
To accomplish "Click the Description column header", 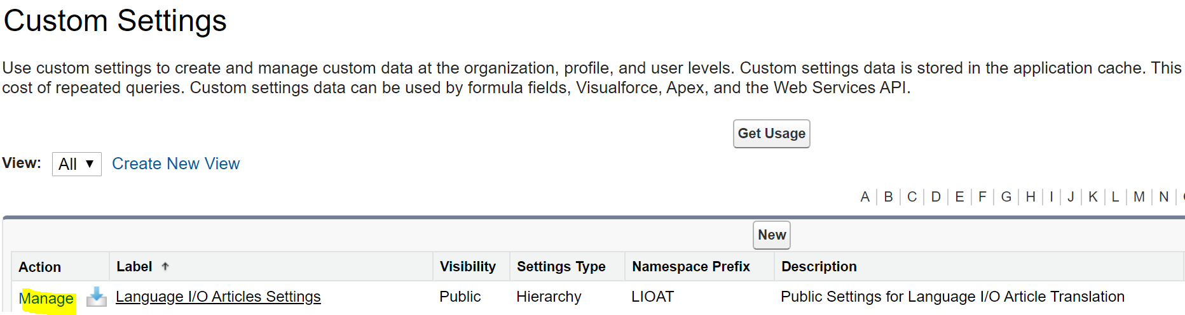I will point(819,267).
